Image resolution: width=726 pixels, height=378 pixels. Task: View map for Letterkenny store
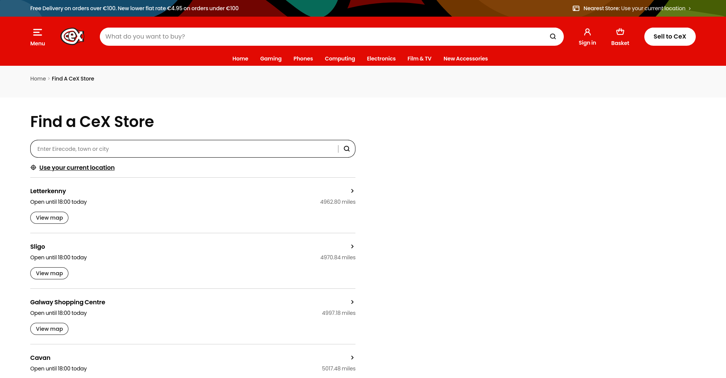[x=49, y=218]
